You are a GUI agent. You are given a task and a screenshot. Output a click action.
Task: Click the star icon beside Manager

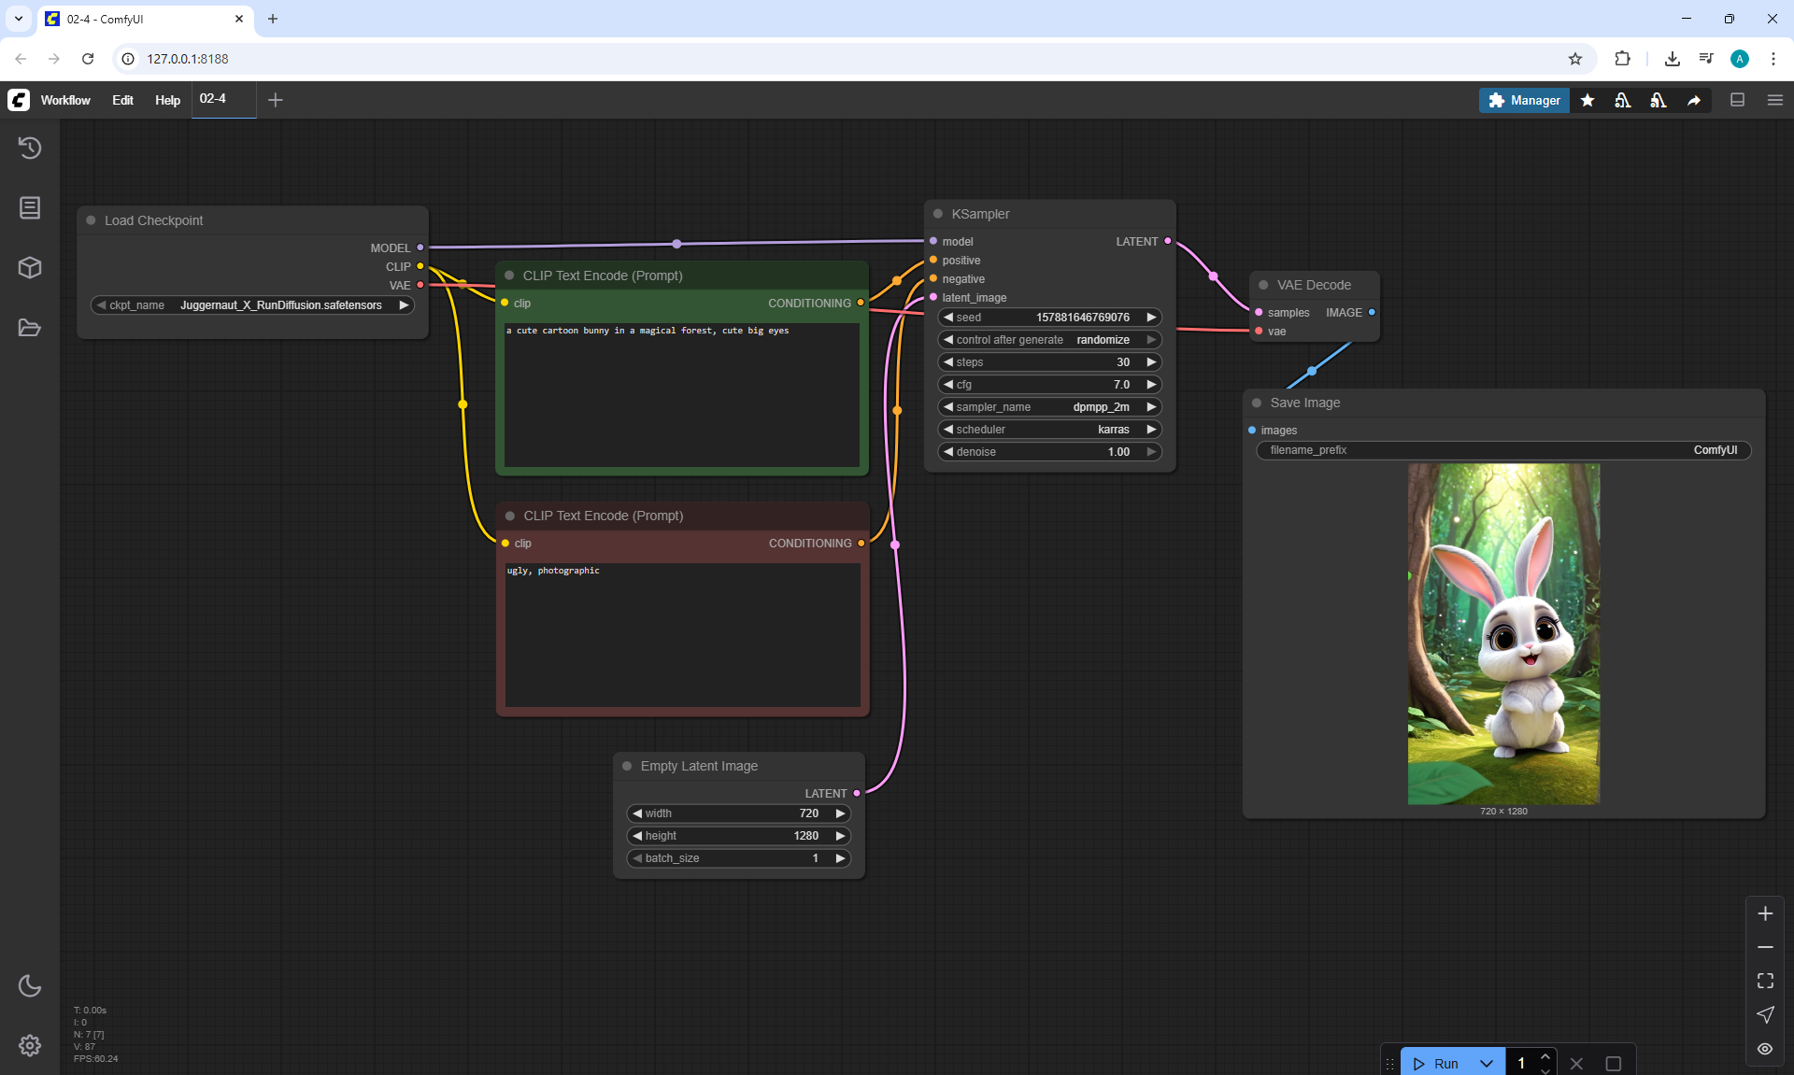tap(1588, 100)
